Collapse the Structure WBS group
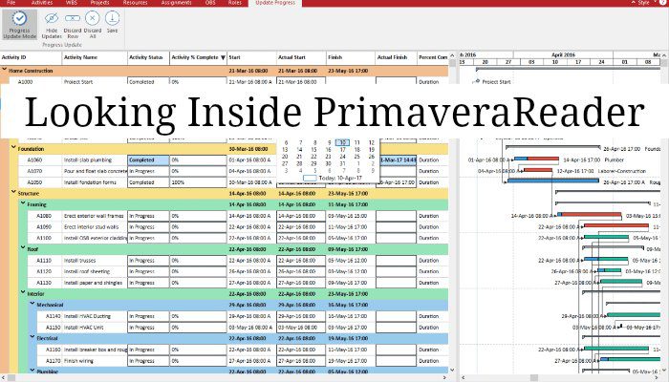The height and width of the screenshot is (382, 669). pos(13,193)
